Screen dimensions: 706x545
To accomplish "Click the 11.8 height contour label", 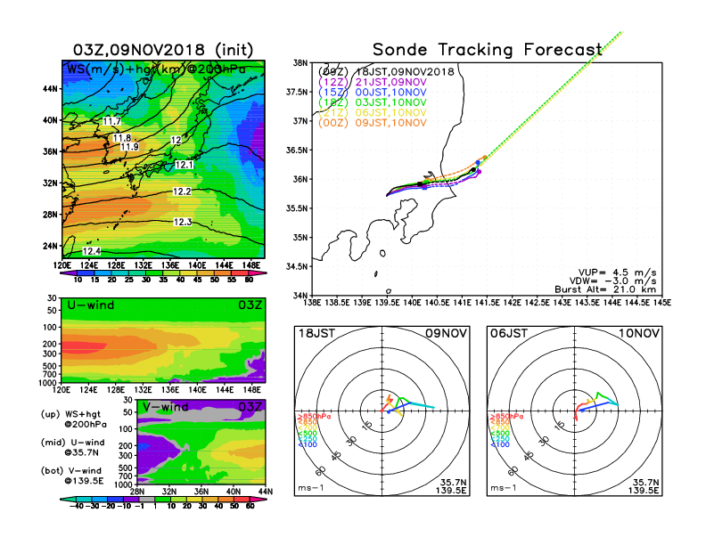I will pos(122,138).
